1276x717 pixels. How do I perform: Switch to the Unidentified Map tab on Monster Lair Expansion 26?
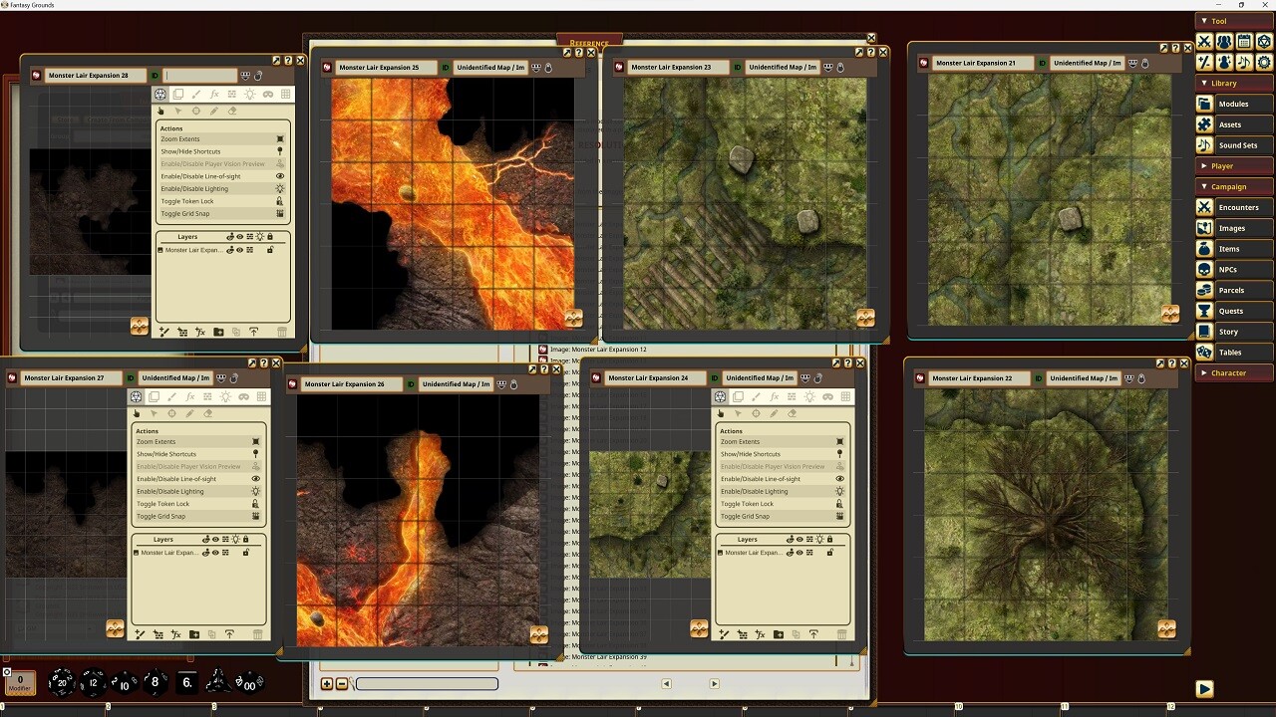(456, 383)
